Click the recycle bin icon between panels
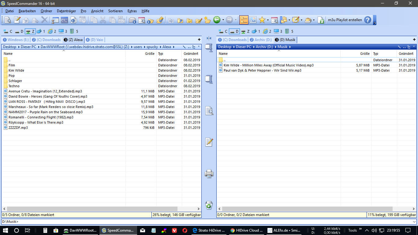Viewport: 418px width, 235px height. point(209,205)
